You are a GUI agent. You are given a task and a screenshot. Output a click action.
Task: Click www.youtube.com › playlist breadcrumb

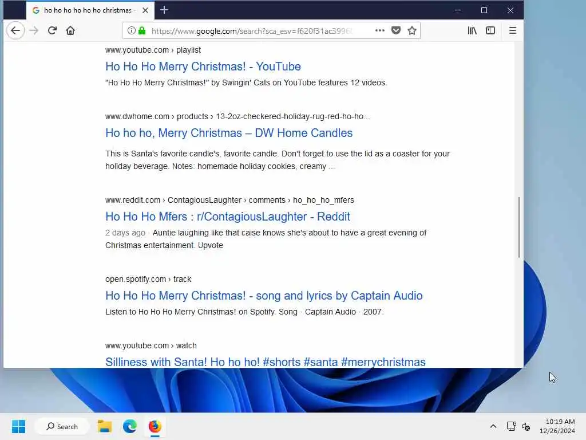tap(153, 50)
